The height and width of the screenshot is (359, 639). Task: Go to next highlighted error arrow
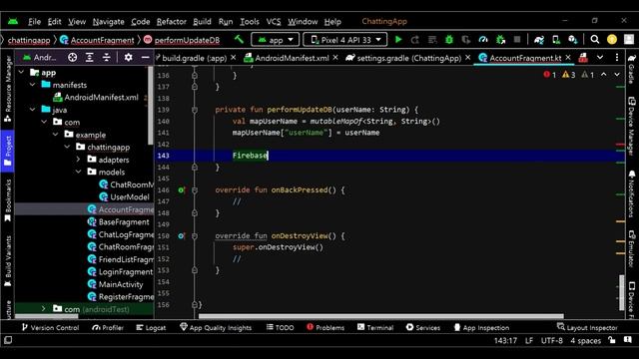tap(617, 75)
